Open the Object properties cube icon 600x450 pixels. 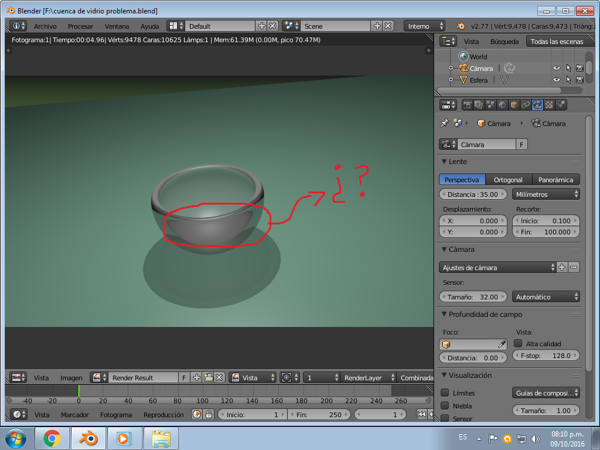tap(514, 105)
